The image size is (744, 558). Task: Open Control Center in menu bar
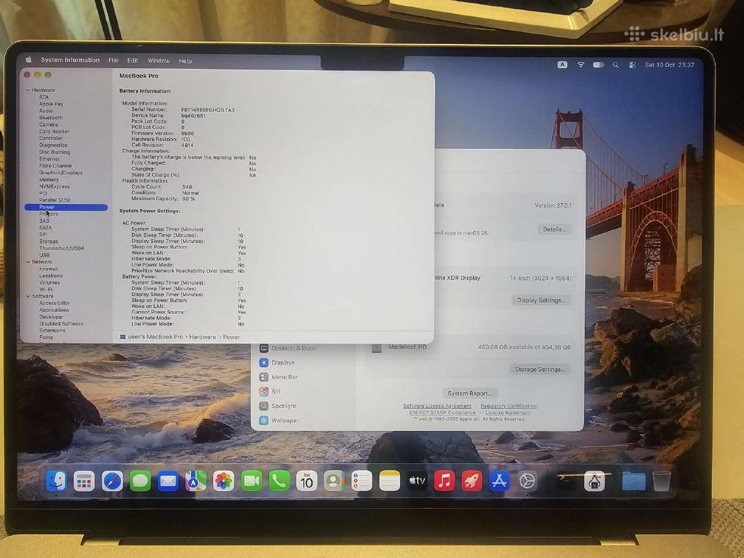(632, 64)
